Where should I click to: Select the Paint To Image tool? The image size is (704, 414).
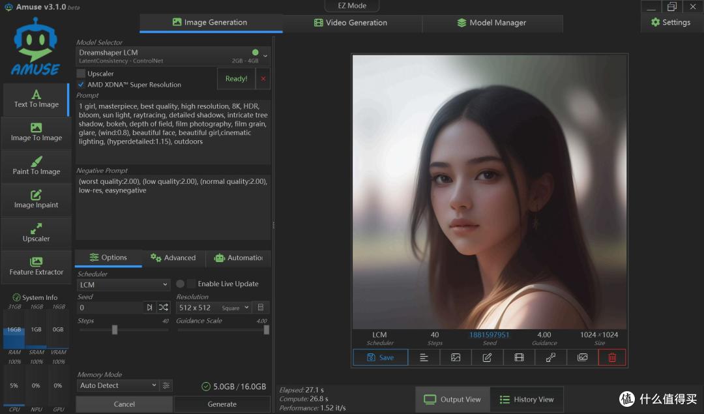coord(36,166)
